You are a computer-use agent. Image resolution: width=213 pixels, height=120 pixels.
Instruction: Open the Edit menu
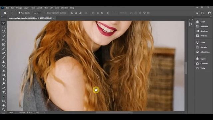(13, 8)
